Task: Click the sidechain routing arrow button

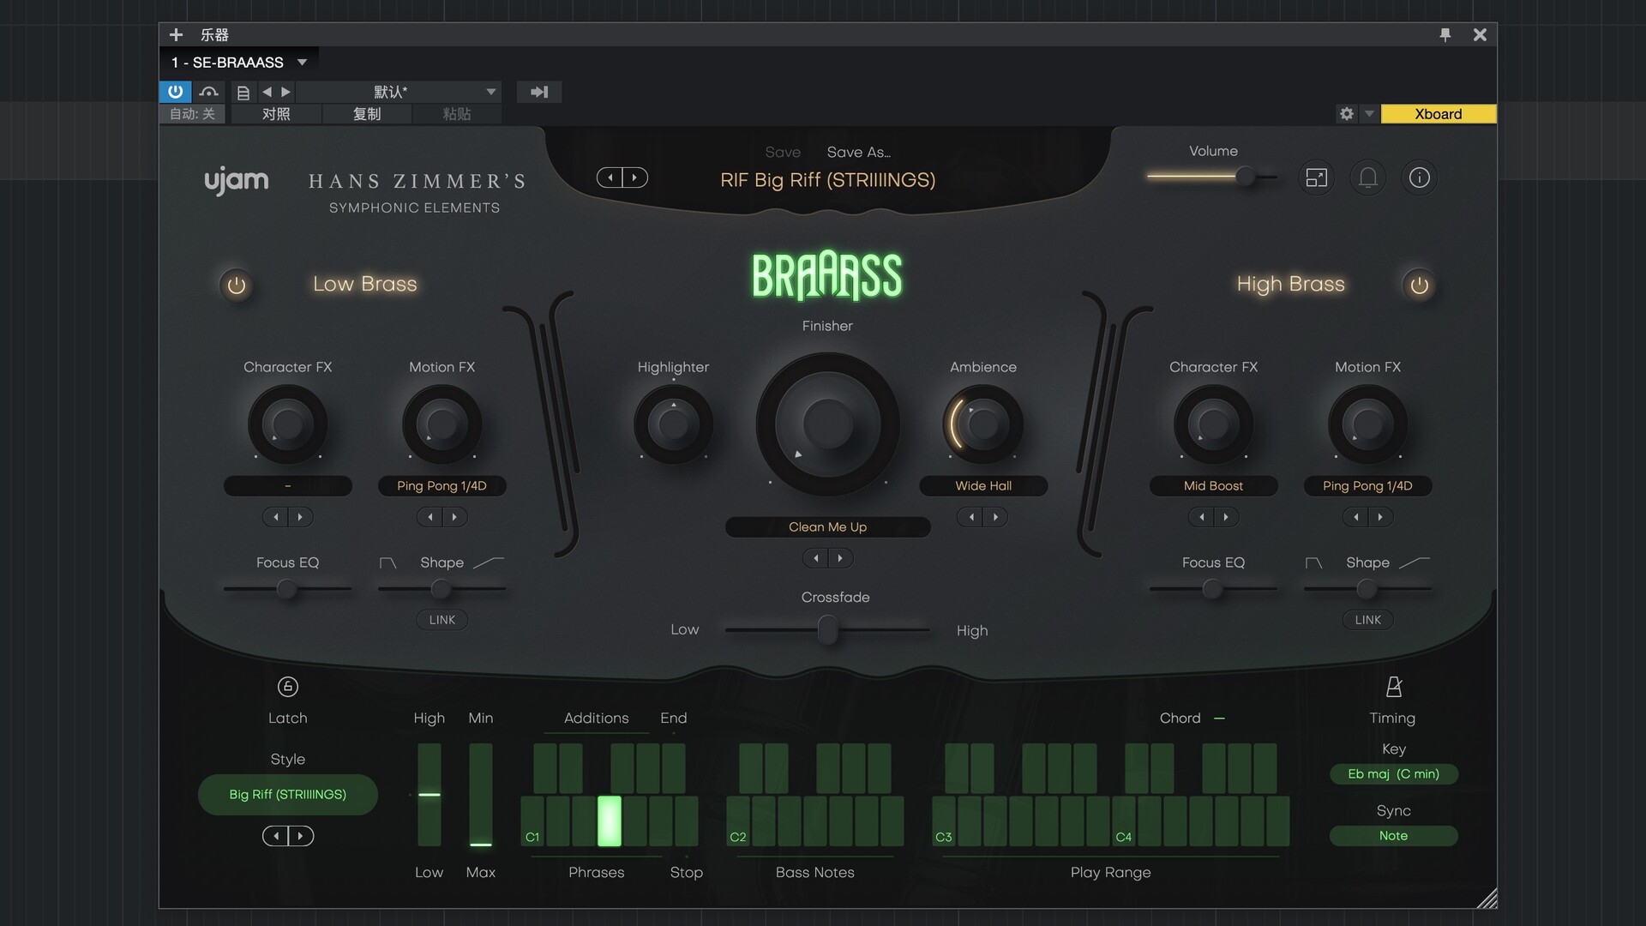Action: point(539,92)
